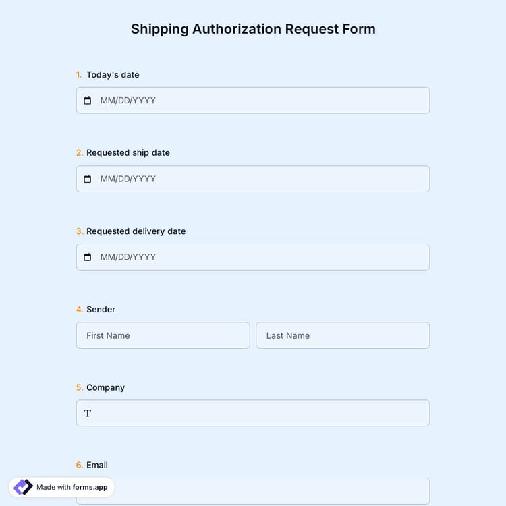Click the forms.app logo icon

(23, 487)
